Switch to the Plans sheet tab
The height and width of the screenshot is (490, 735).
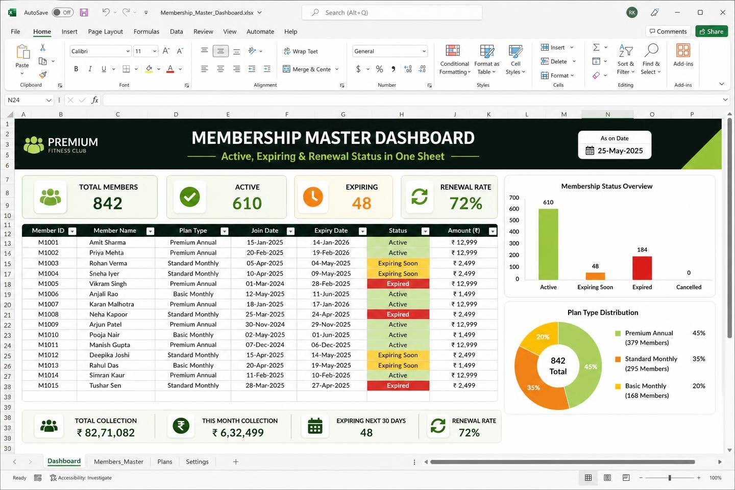[165, 462]
